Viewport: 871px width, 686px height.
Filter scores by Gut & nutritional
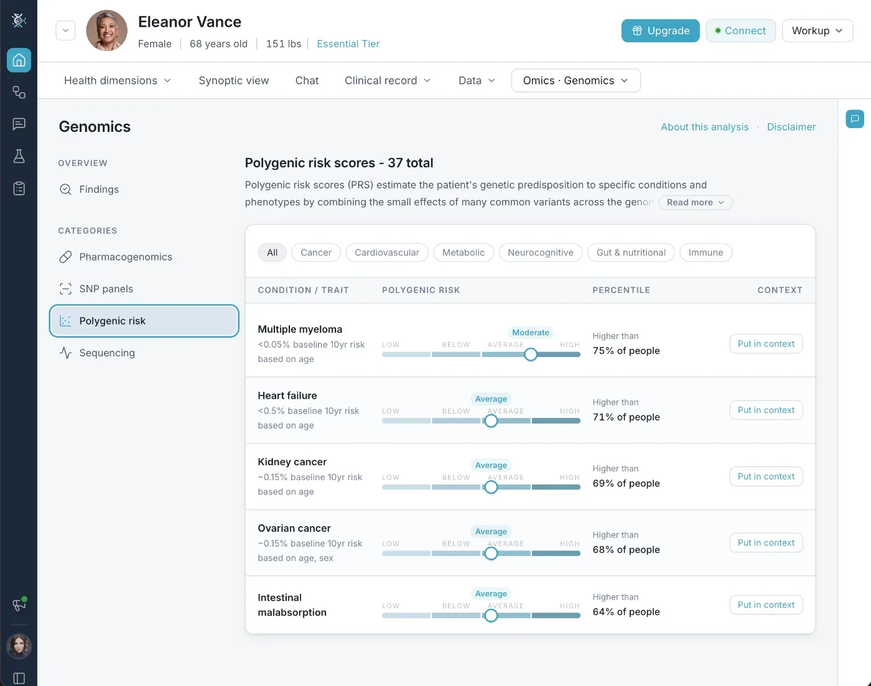pos(631,253)
